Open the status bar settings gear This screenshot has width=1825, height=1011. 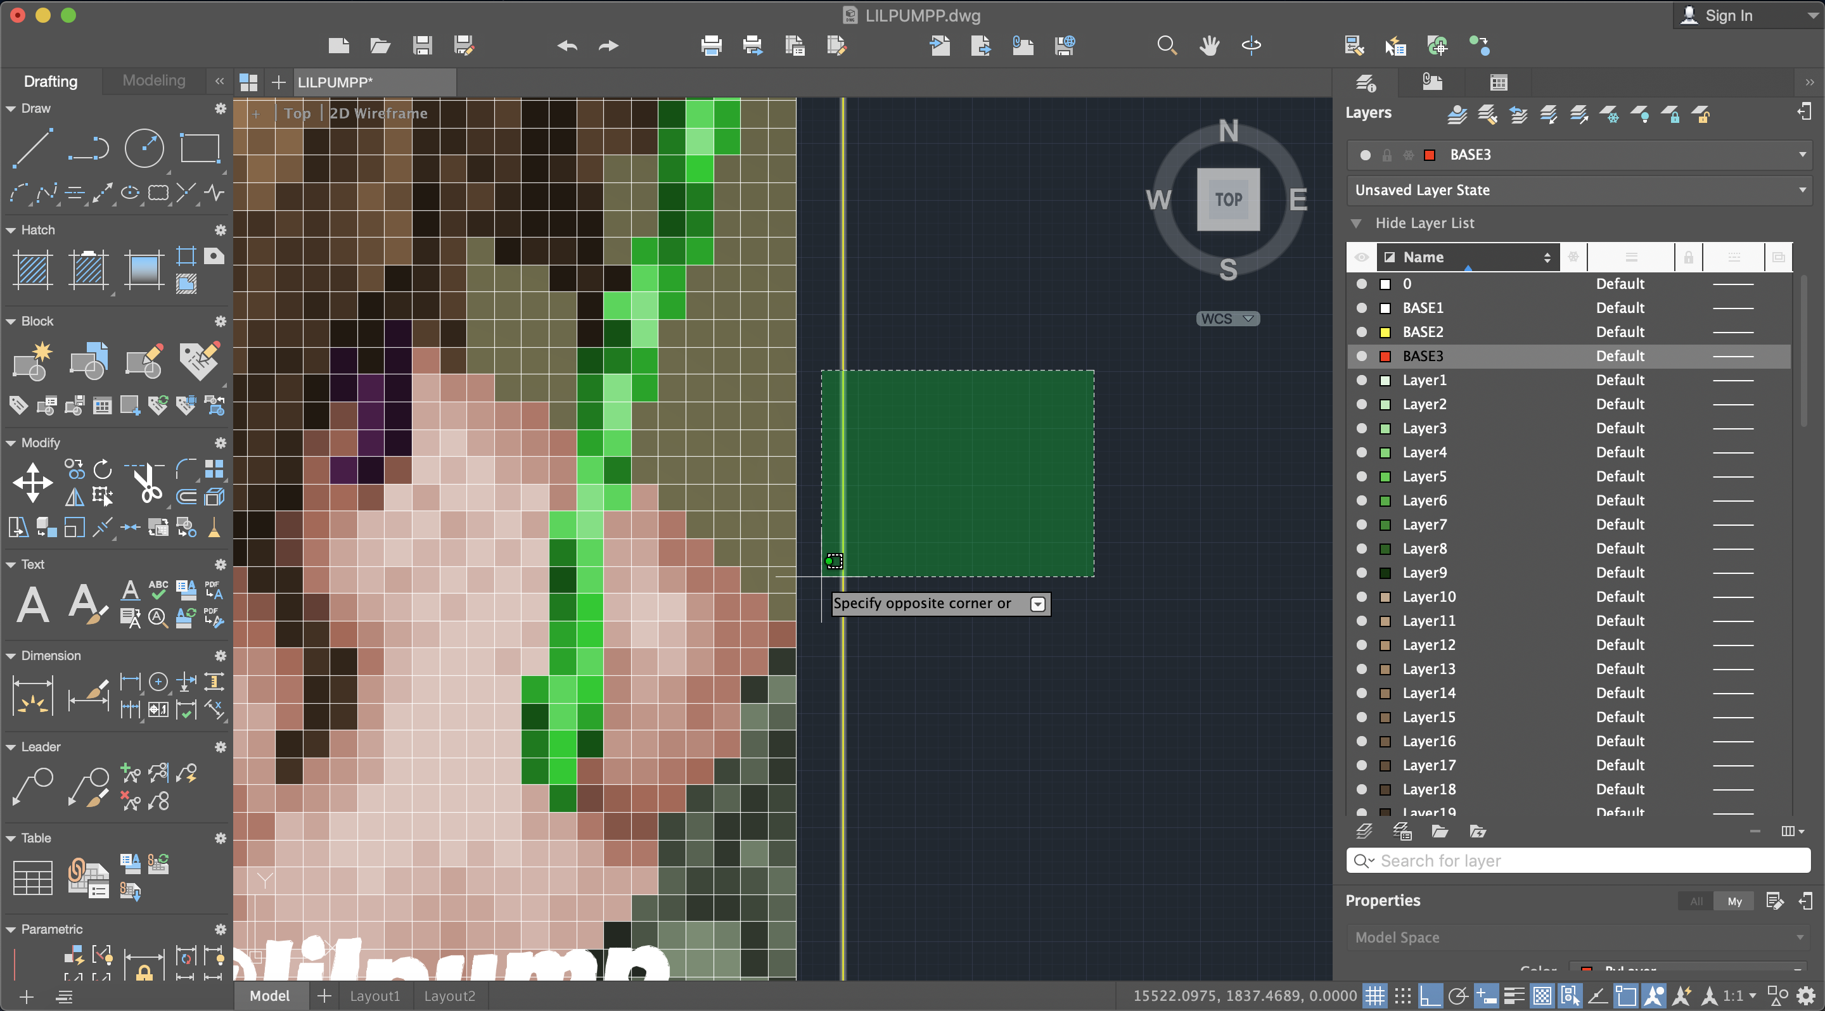(1806, 995)
